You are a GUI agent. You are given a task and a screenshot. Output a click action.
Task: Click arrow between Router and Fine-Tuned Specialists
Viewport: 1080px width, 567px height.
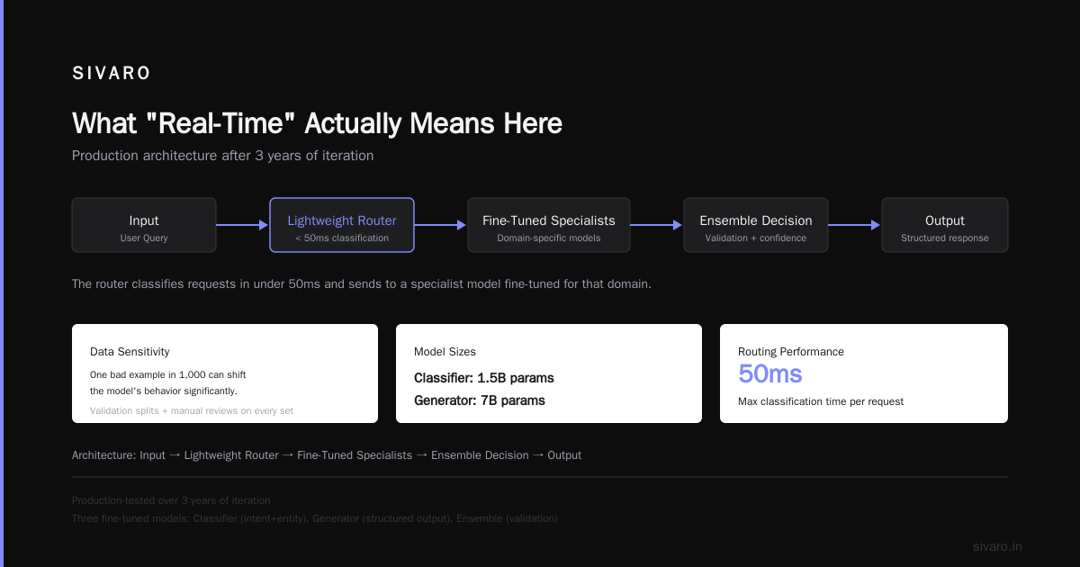point(441,225)
